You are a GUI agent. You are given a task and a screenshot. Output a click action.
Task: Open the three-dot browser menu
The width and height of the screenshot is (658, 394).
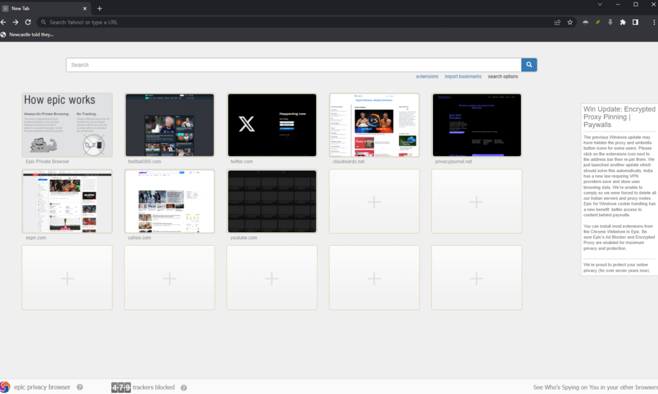(654, 22)
